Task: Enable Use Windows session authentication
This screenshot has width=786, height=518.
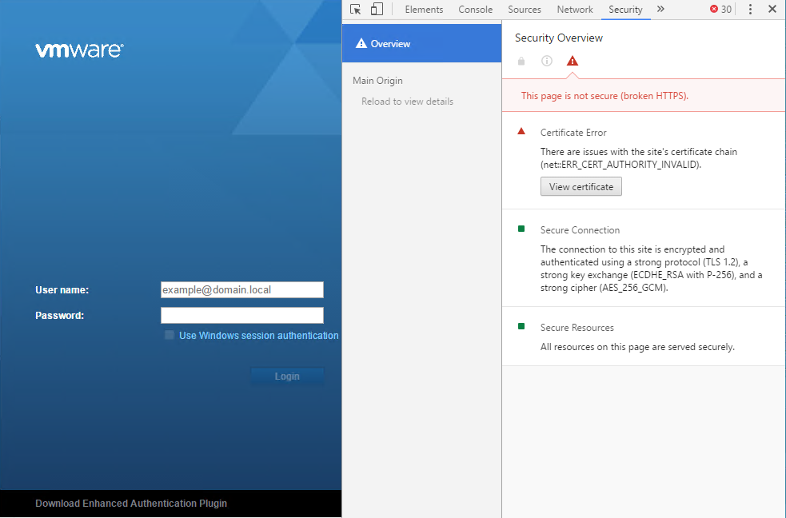Action: [169, 335]
